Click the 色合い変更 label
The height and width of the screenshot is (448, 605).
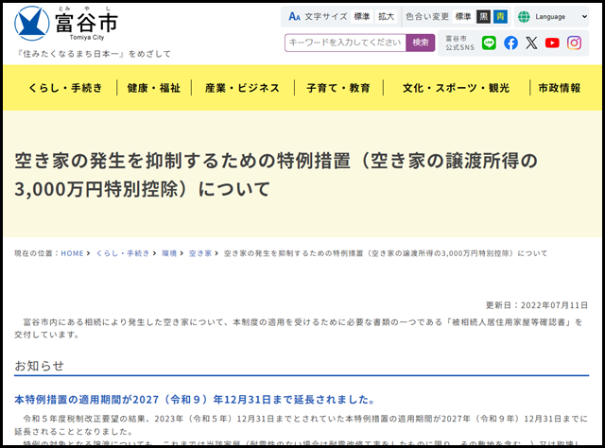[427, 17]
